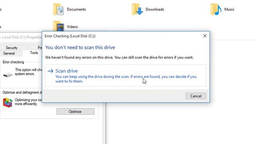
Task: Click the 'You don't need to scan this drive' heading
Action: pyautogui.click(x=80, y=47)
